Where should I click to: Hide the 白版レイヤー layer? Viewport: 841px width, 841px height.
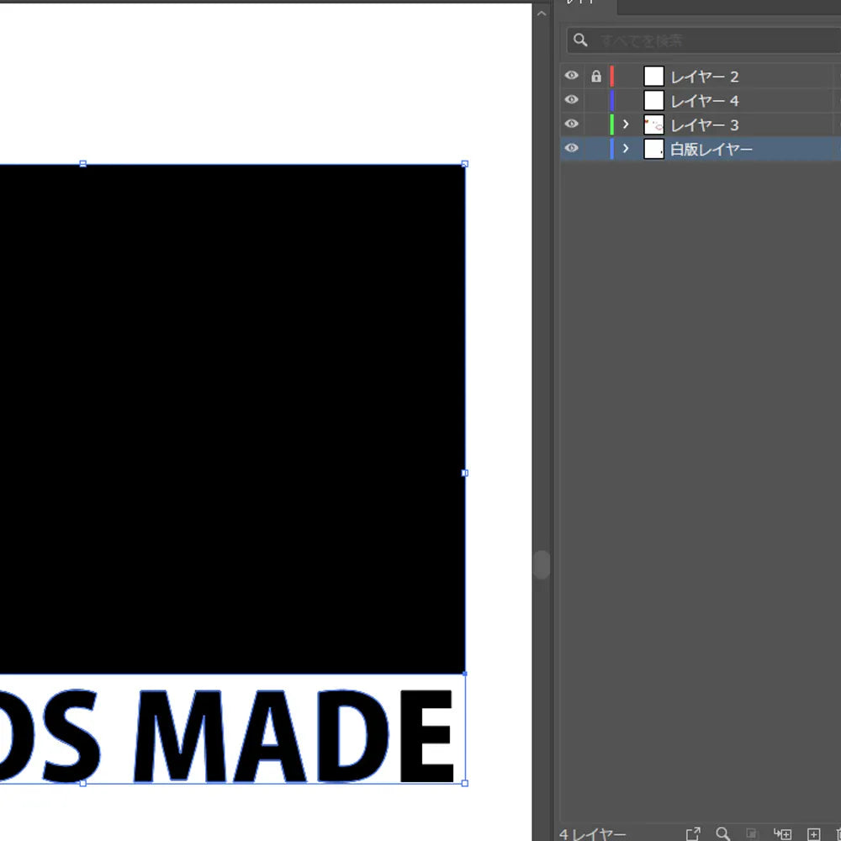point(572,149)
